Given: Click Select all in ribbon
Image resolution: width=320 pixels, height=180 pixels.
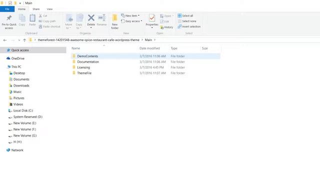Looking at the screenshot, I should [x=185, y=15].
